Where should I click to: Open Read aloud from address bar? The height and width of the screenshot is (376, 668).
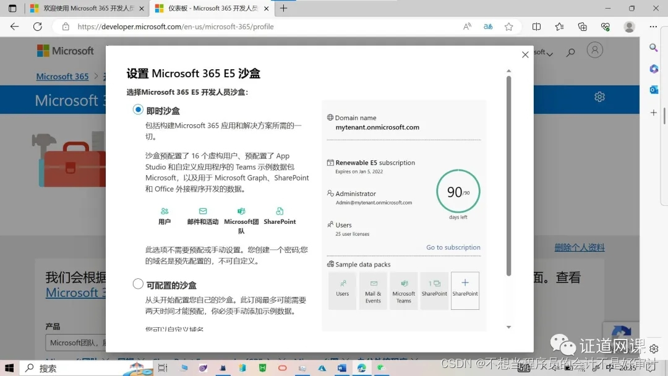pyautogui.click(x=468, y=27)
